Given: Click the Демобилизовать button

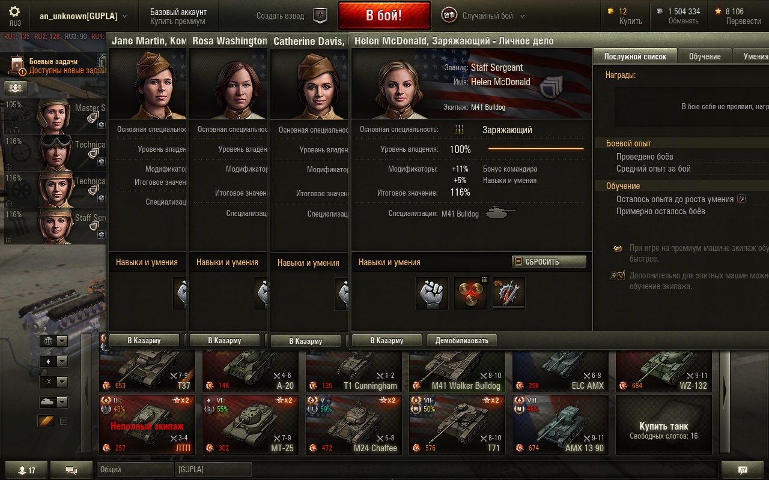Looking at the screenshot, I should (462, 340).
